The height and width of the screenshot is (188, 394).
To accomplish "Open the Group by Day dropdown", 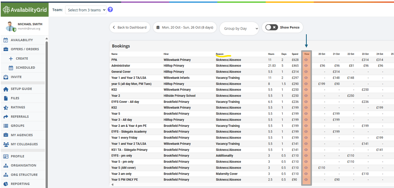I will 239,28.
